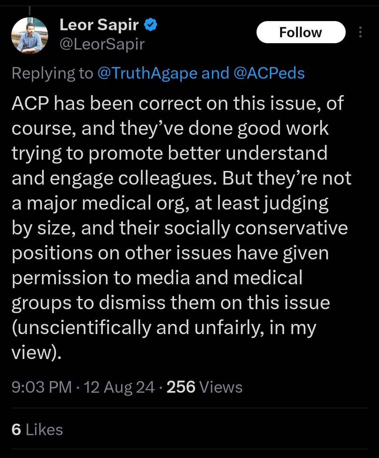The height and width of the screenshot is (458, 379).
Task: Open the 9:03 PM timestamp link
Action: pyautogui.click(x=41, y=387)
